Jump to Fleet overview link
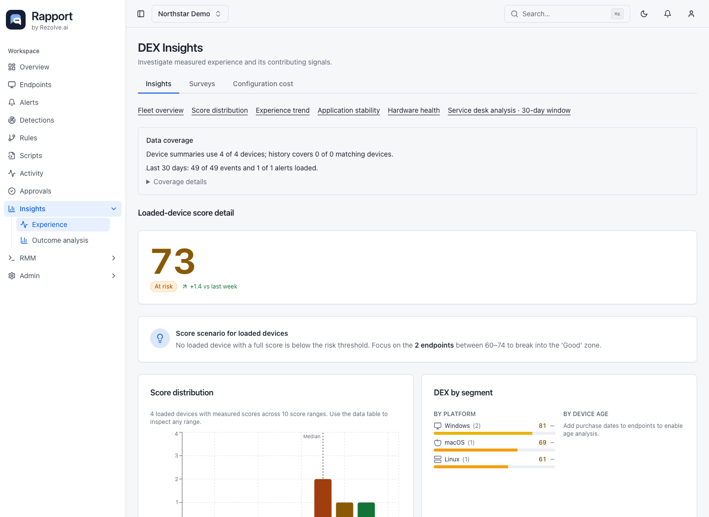709x517 pixels. point(161,110)
